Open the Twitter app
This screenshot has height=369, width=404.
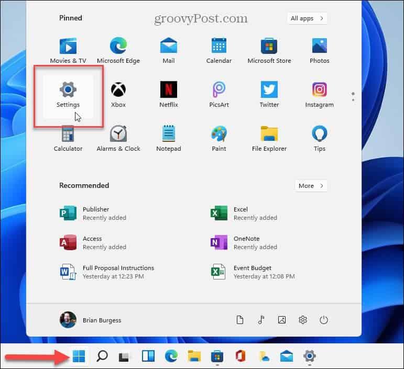(x=269, y=95)
